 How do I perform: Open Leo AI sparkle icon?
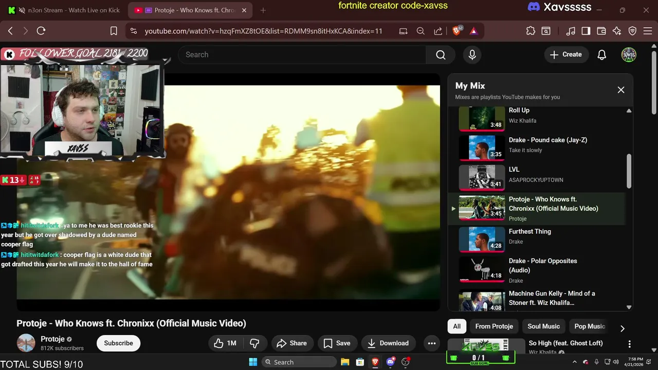tap(617, 31)
